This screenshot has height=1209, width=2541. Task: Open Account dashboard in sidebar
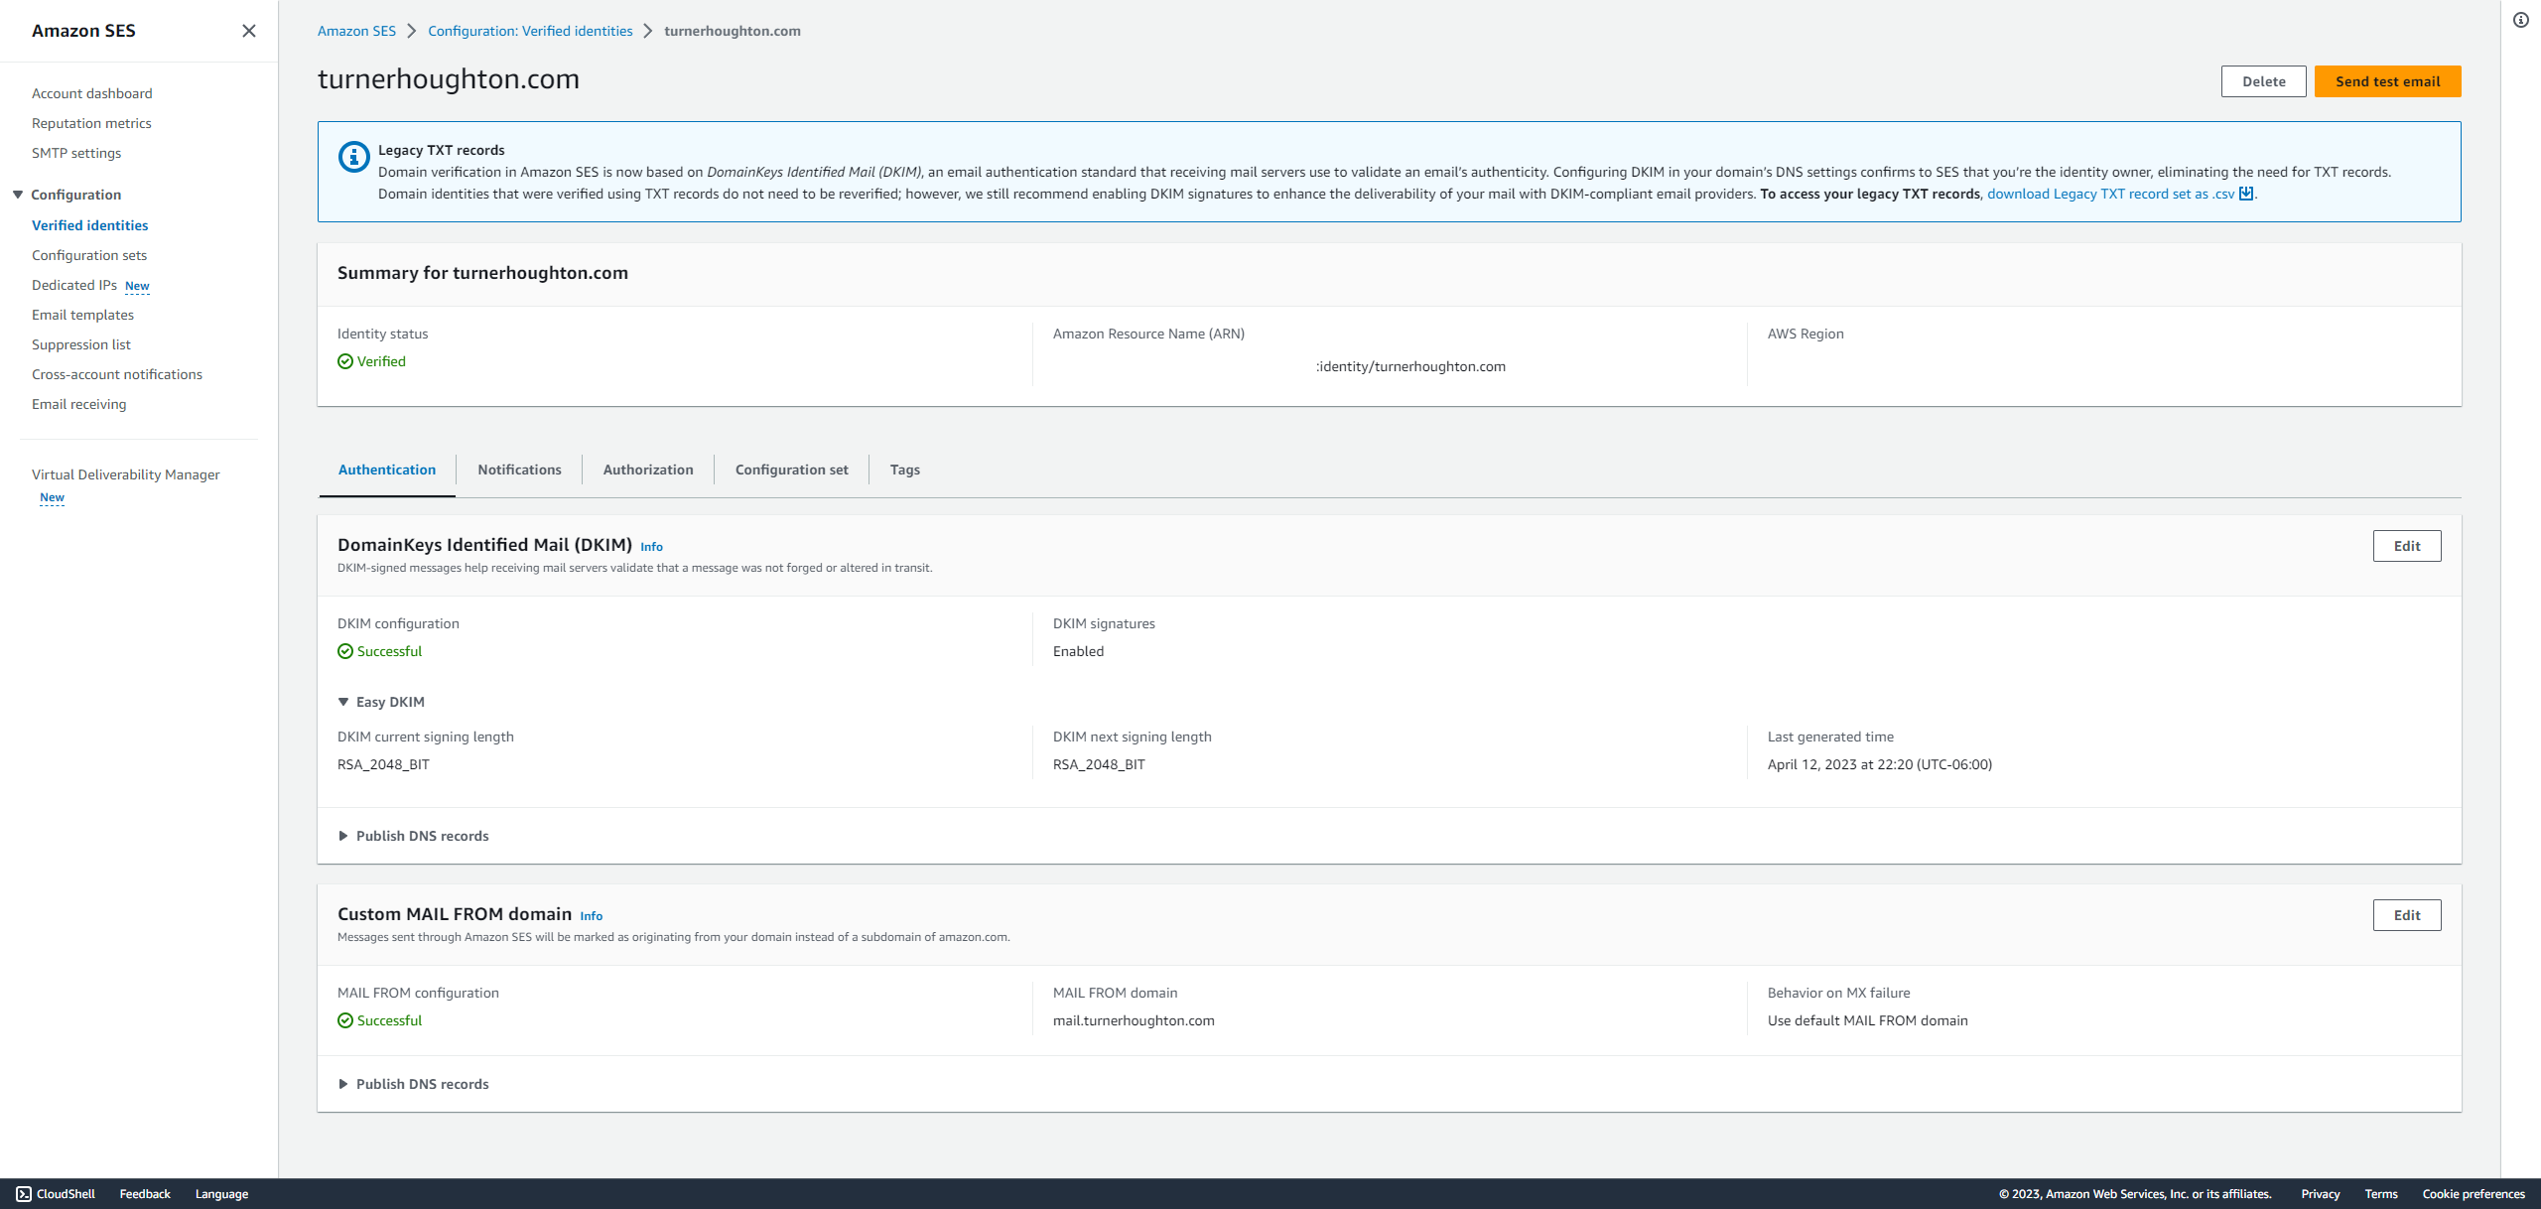point(92,93)
